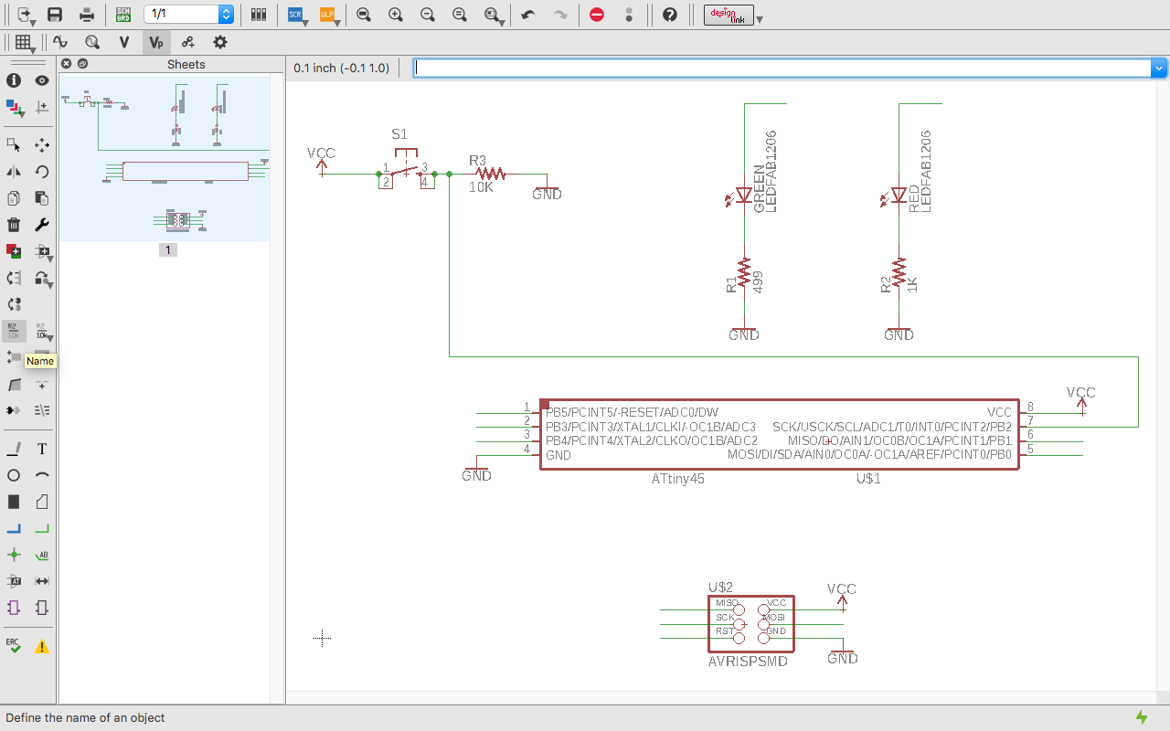Toggle the Vp voltage probe icon
The height and width of the screenshot is (731, 1170).
[156, 42]
